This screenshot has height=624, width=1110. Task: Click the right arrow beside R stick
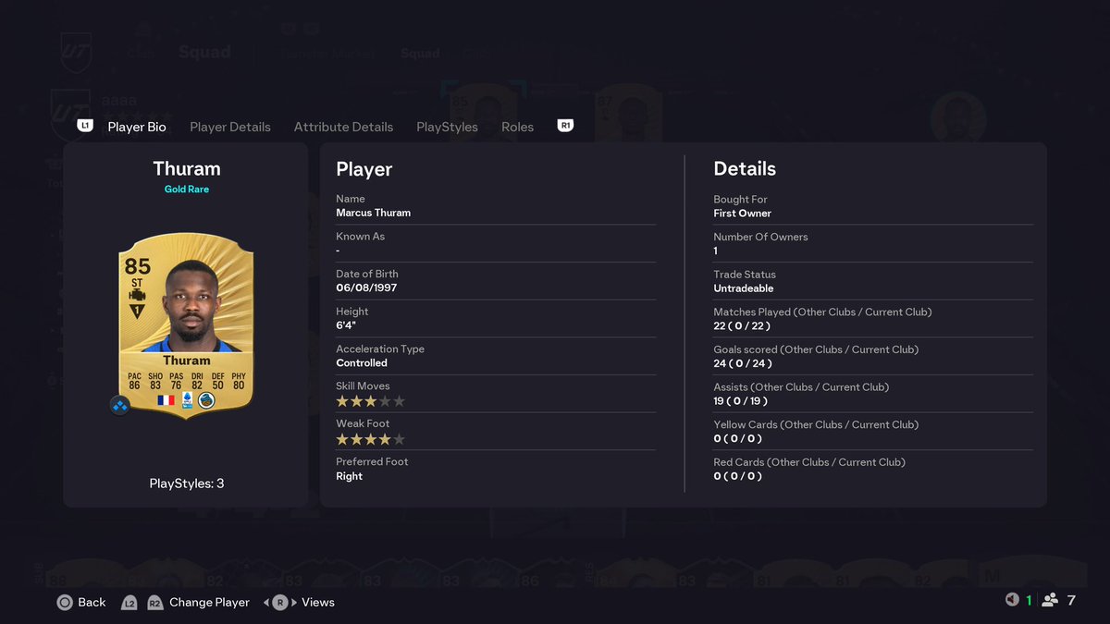pos(294,602)
